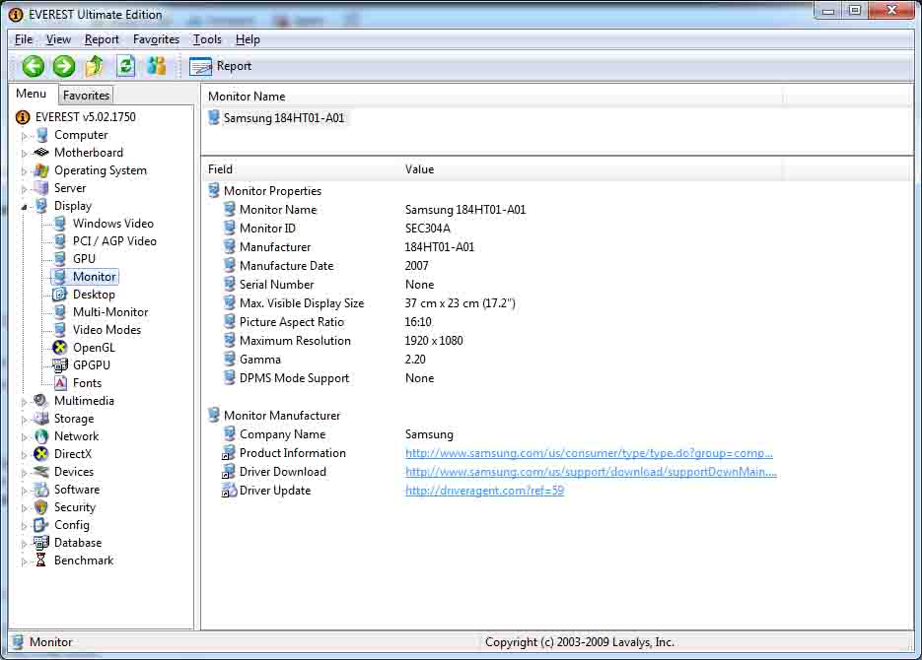Go up one level with folder-arrow icon

pos(95,66)
